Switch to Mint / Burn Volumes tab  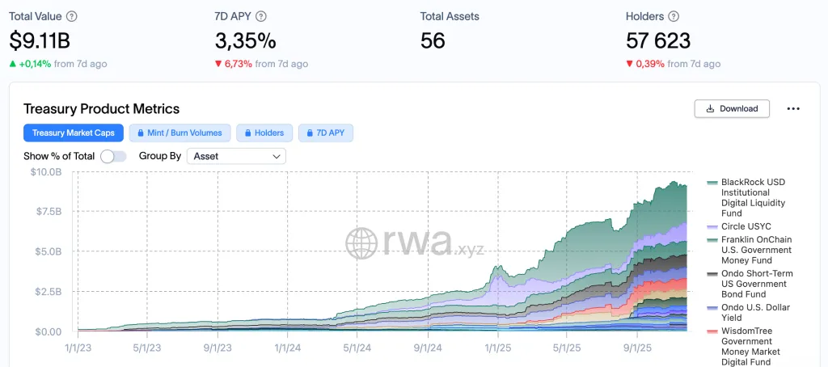[184, 133]
